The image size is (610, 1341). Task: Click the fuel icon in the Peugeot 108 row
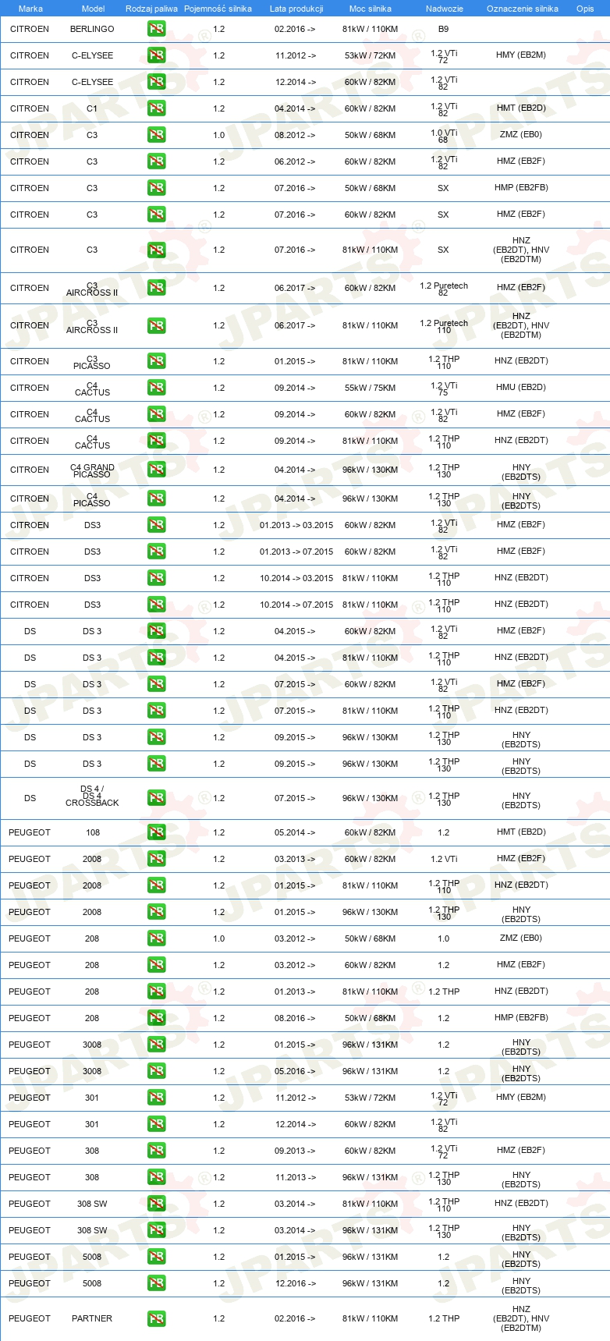156,832
